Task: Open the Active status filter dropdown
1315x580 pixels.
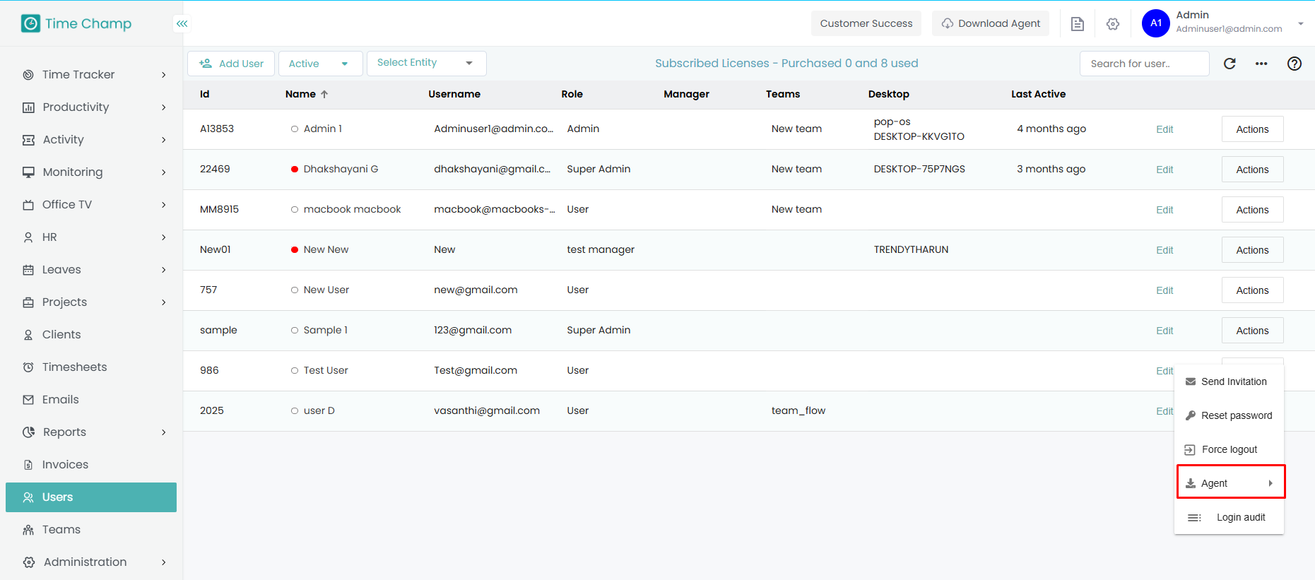Action: (x=320, y=64)
